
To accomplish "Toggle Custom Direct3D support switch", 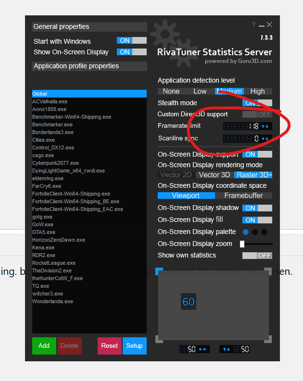I will 257,114.
